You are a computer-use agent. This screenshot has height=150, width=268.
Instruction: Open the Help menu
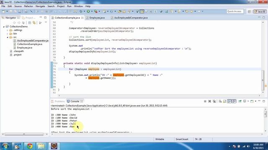(x=88, y=6)
